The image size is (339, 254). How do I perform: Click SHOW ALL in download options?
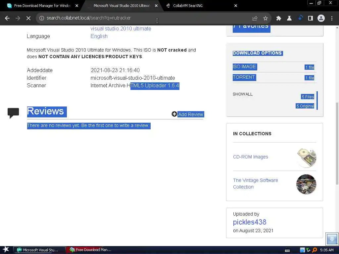point(243,94)
